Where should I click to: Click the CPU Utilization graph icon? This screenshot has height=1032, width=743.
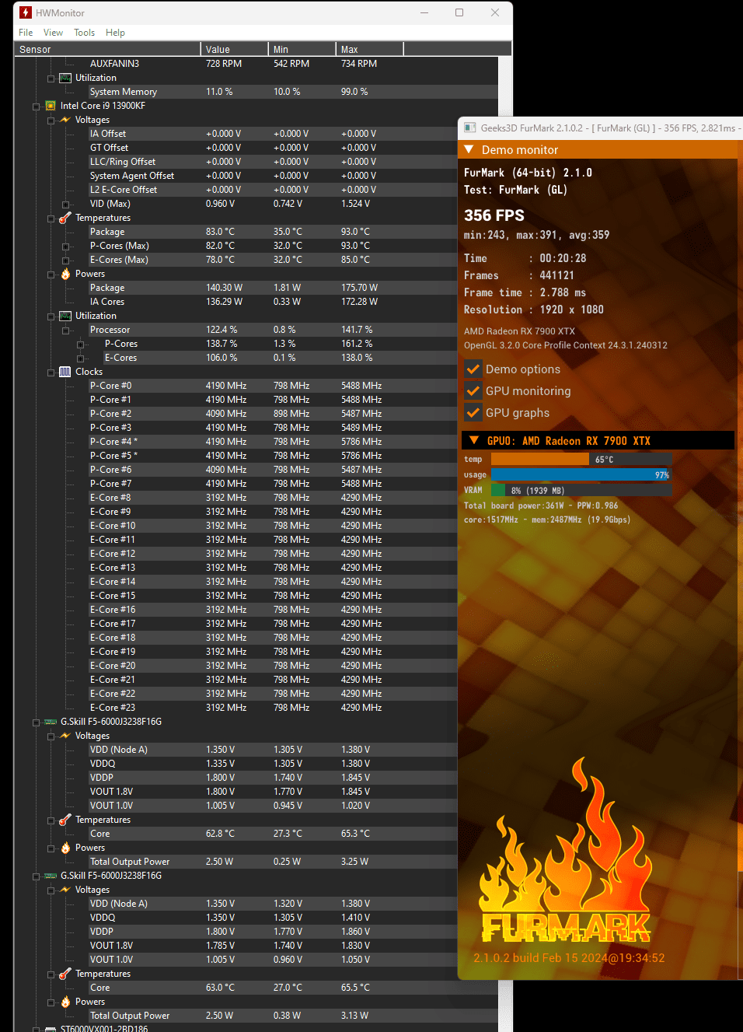65,316
